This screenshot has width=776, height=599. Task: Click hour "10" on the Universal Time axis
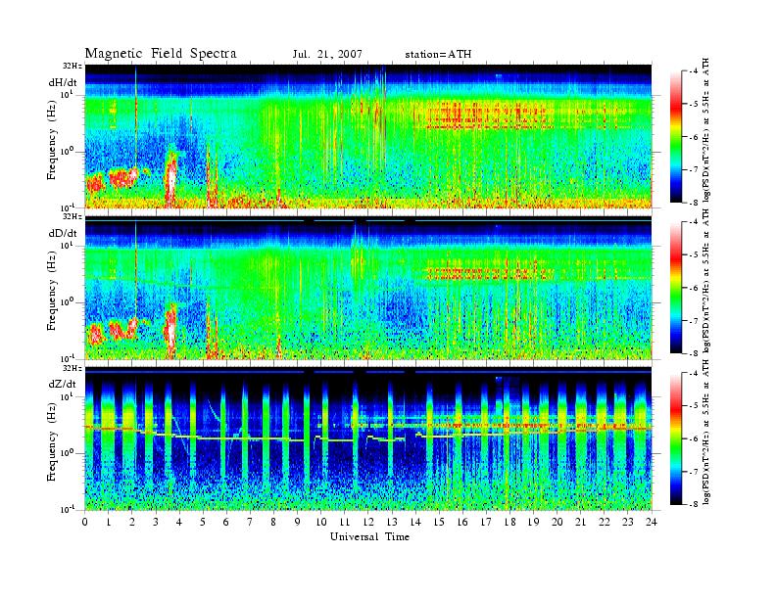click(x=321, y=522)
